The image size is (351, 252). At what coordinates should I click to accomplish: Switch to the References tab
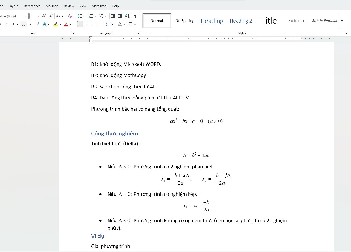[x=32, y=6]
